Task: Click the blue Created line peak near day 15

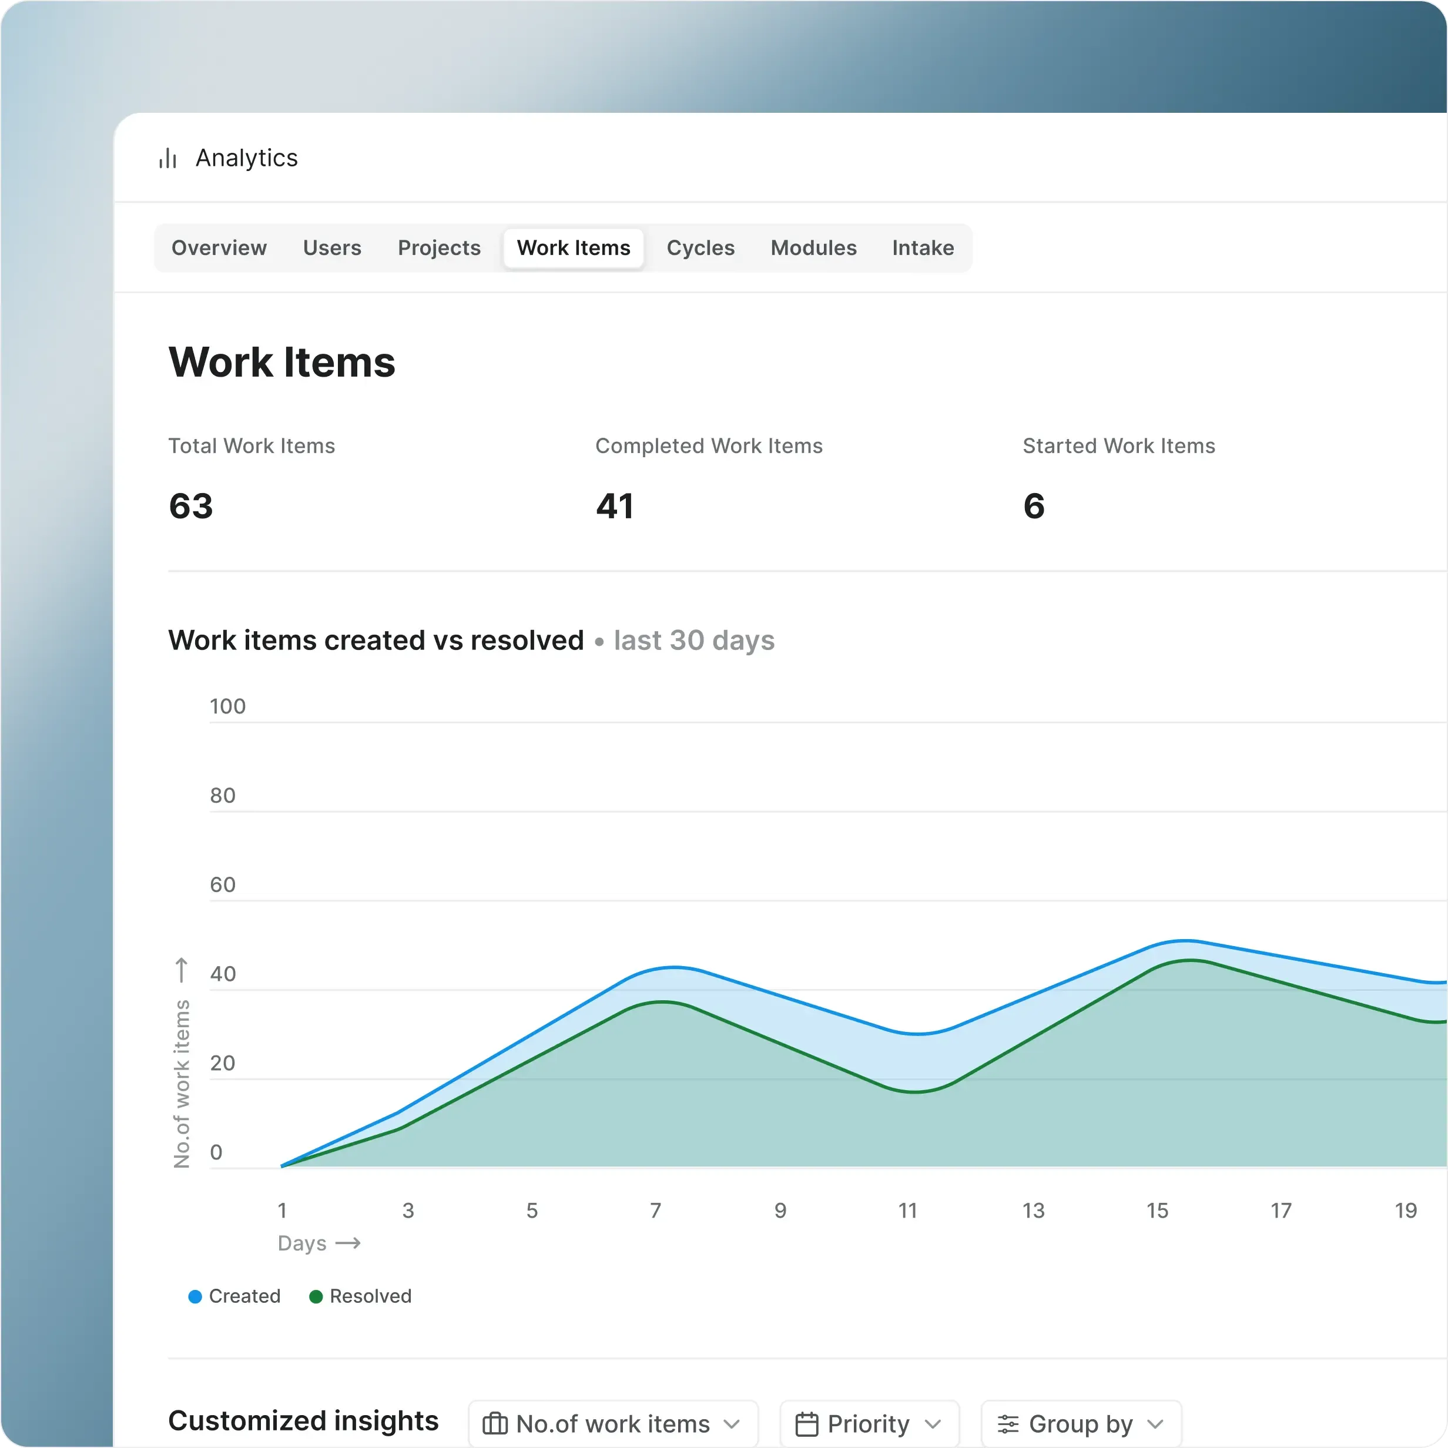Action: (x=1184, y=940)
